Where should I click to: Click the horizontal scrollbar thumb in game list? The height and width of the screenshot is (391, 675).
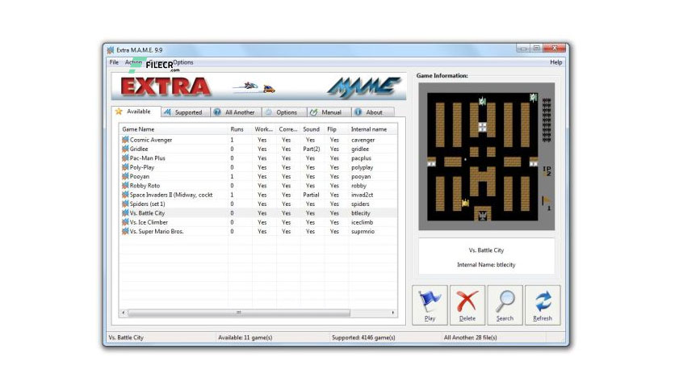click(x=239, y=313)
